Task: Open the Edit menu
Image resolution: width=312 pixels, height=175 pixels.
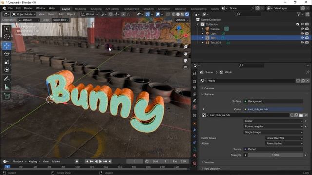Action: click(19, 8)
